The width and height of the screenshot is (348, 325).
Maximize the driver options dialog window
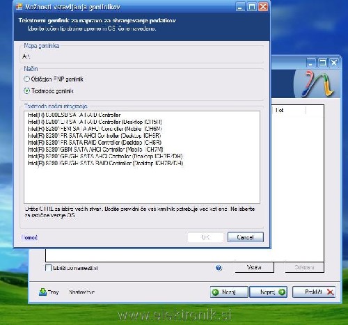252,7
